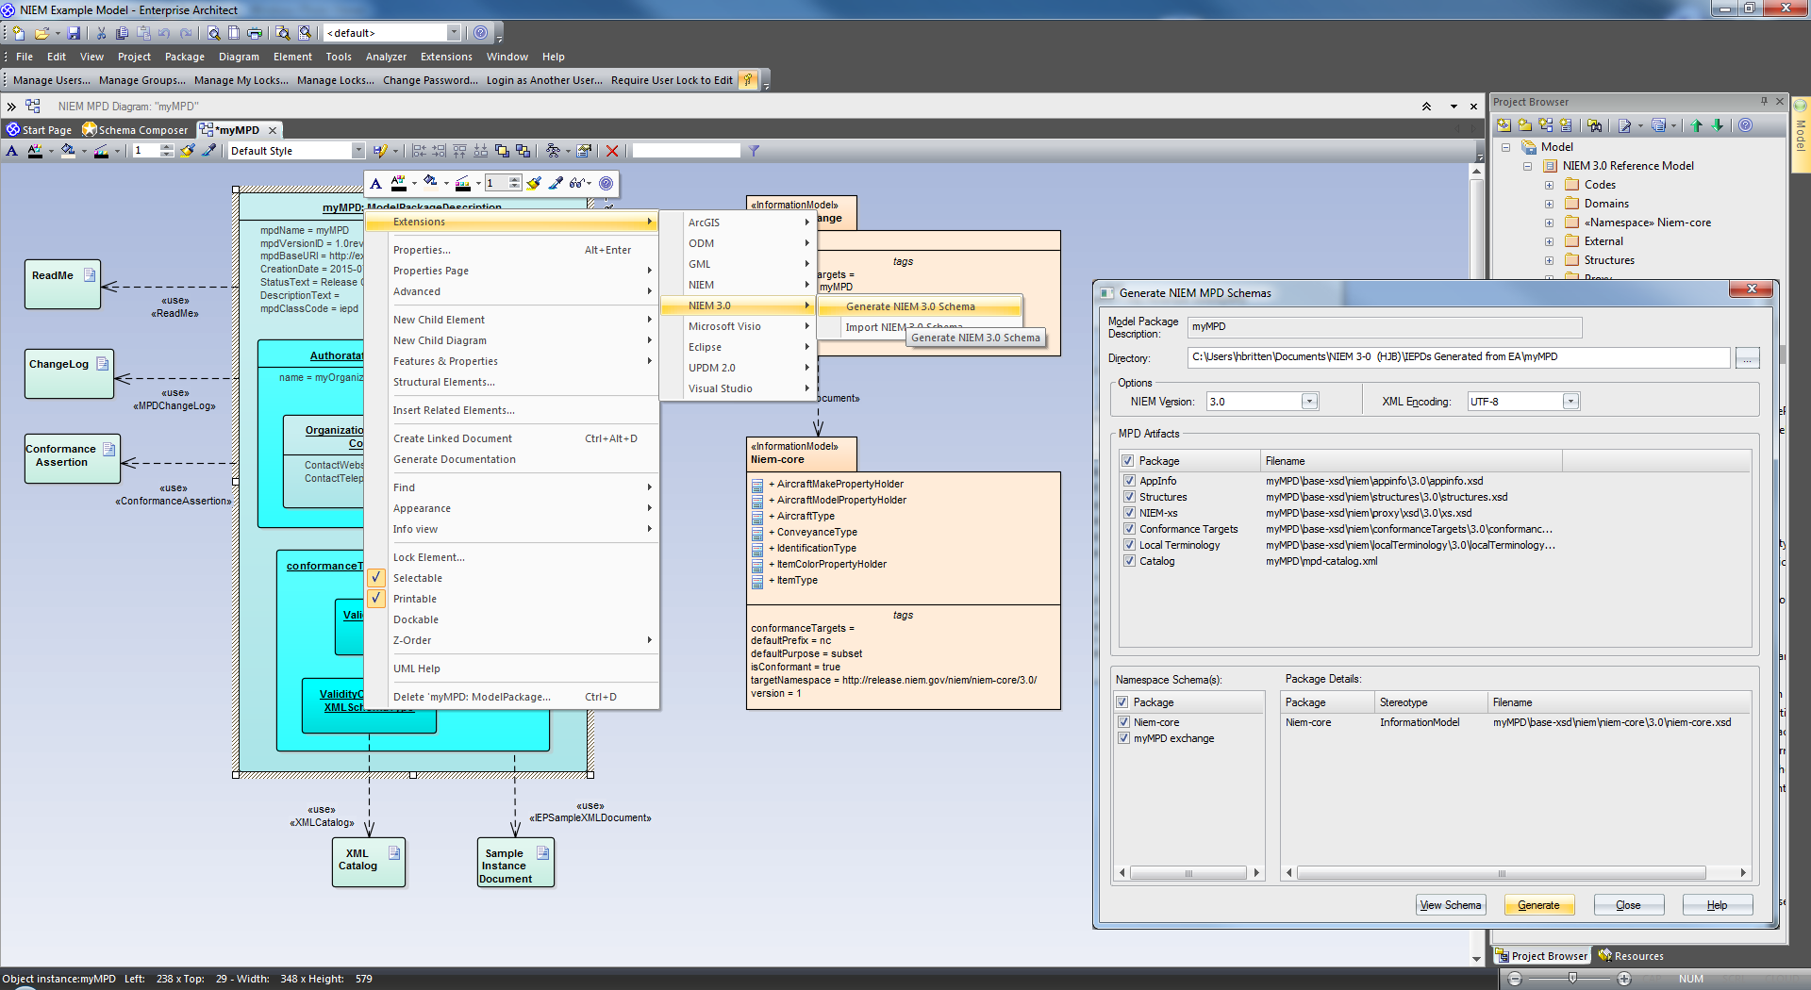Click the View Schema button
Image resolution: width=1811 pixels, height=990 pixels.
tap(1450, 905)
